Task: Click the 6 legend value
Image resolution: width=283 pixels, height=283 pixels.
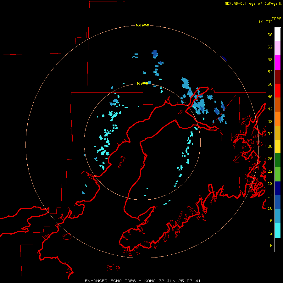Action: click(271, 221)
